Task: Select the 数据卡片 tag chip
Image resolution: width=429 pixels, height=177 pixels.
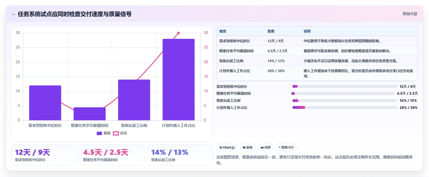Action: click(x=286, y=147)
